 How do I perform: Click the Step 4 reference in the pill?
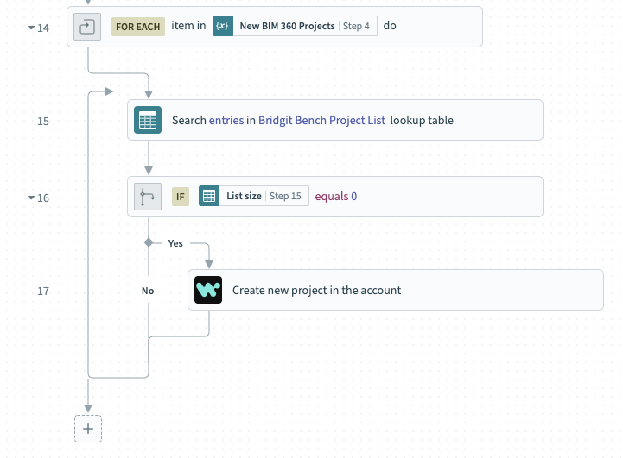pyautogui.click(x=356, y=26)
